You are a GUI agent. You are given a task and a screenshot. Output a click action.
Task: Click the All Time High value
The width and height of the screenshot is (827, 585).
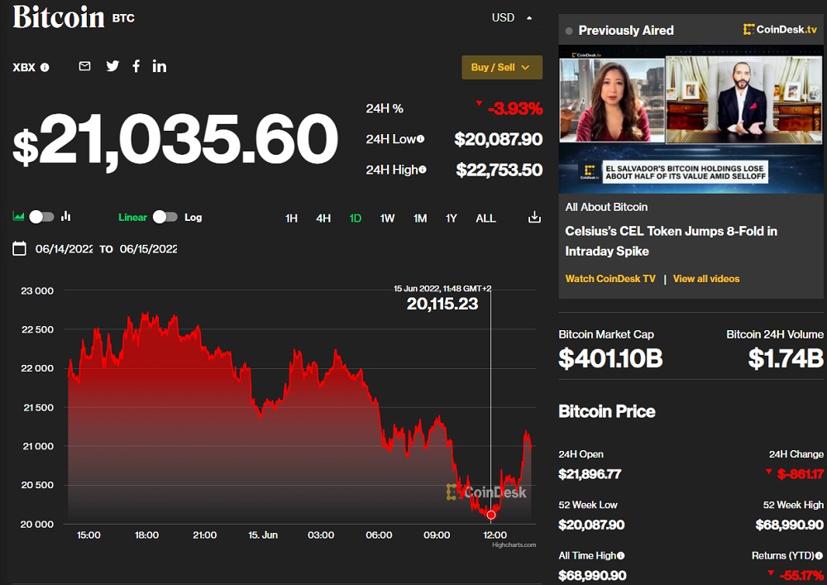coord(592,575)
